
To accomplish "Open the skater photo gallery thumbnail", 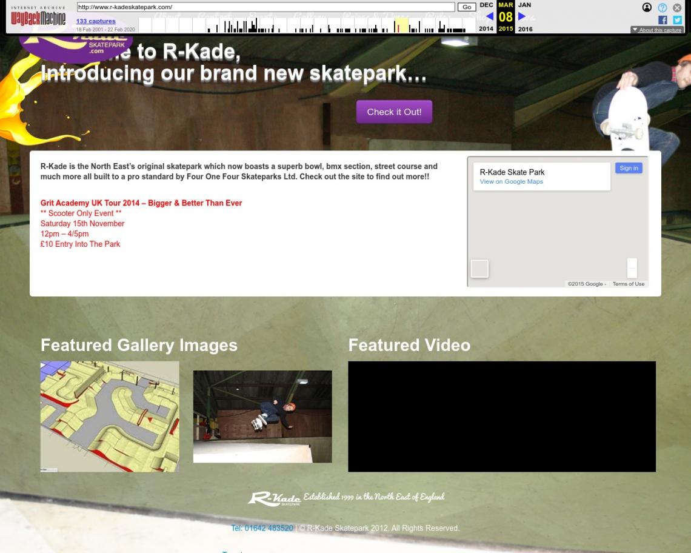I will click(x=262, y=417).
